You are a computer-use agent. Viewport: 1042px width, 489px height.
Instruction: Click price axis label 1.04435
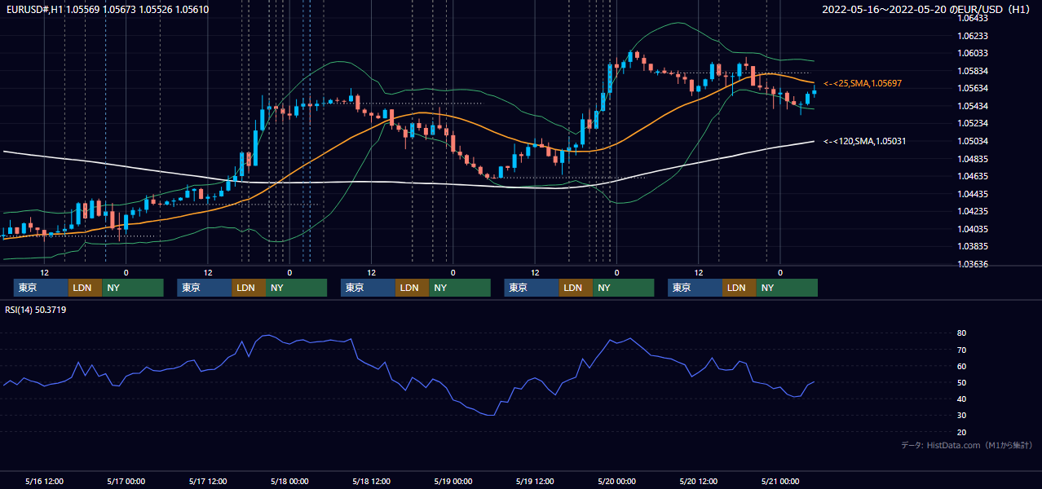pyautogui.click(x=972, y=193)
